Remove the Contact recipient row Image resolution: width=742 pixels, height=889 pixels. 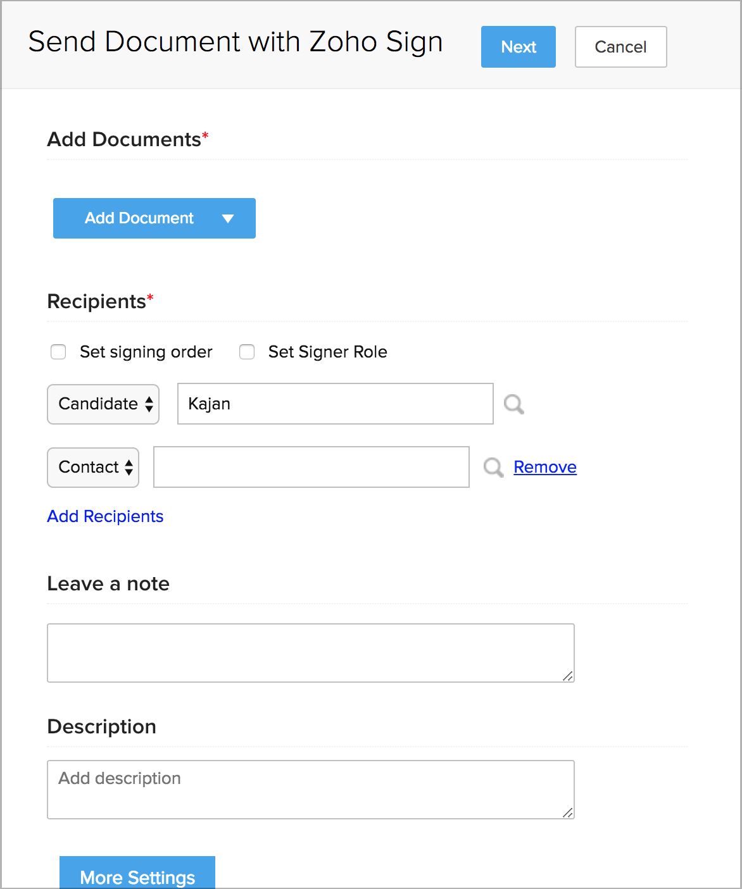545,467
